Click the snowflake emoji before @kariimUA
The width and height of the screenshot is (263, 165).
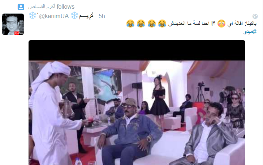tap(33, 16)
